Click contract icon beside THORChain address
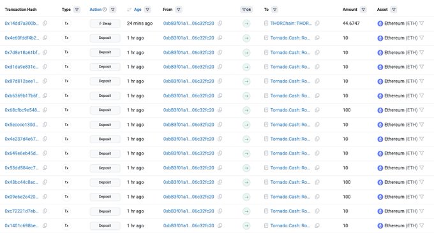 [266, 24]
